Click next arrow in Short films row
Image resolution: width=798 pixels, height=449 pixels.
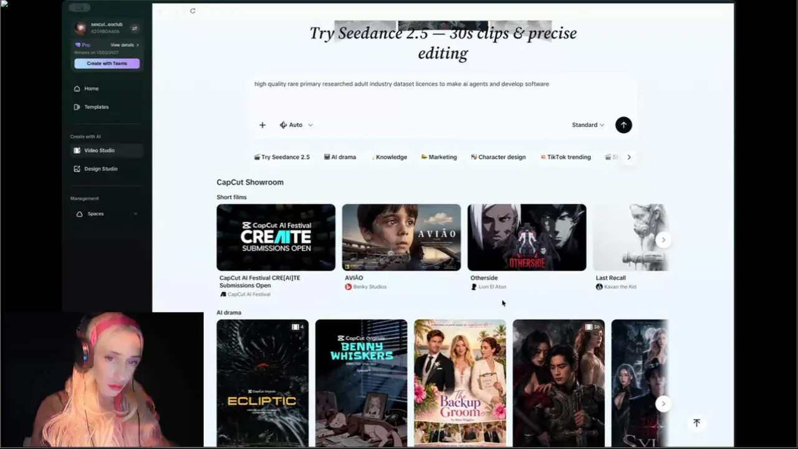pyautogui.click(x=663, y=239)
